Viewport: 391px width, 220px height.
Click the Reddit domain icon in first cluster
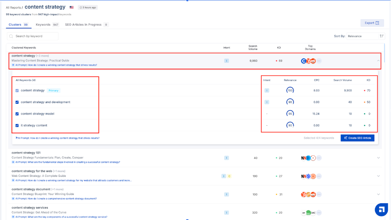coord(313,61)
